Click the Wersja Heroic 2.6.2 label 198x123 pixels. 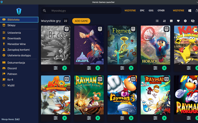click(x=10, y=119)
